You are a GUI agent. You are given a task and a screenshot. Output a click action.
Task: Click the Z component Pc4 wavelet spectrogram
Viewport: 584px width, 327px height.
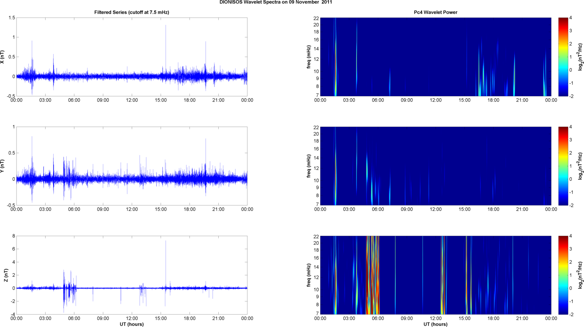point(435,275)
